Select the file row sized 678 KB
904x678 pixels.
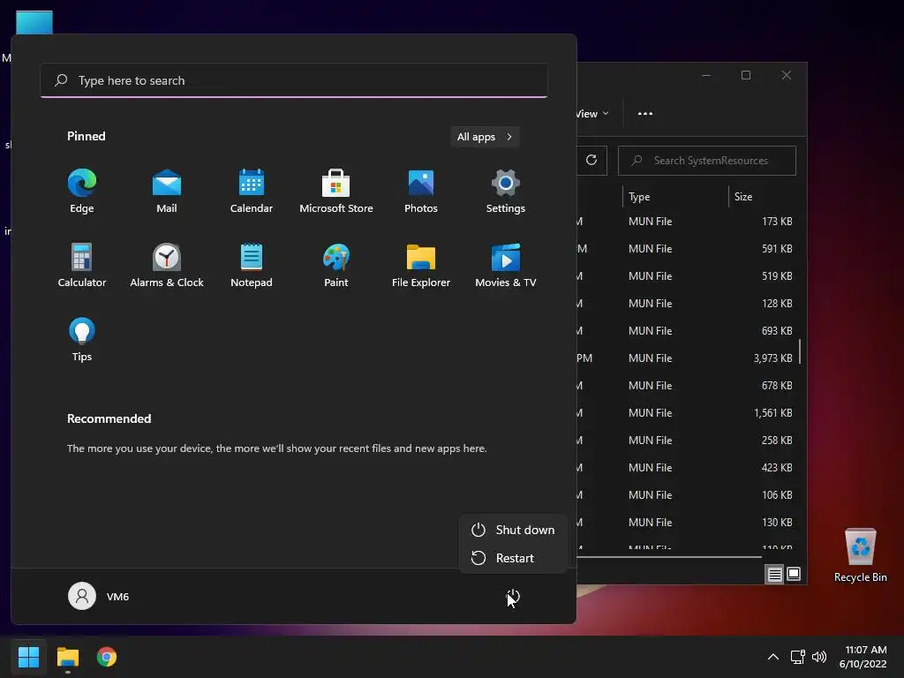click(687, 386)
